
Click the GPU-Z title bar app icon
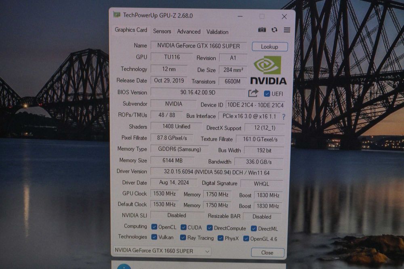tap(117, 15)
